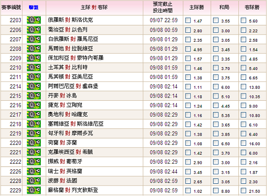Check home win 1.47 for match 2203
The width and height of the screenshot is (267, 196).
pyautogui.click(x=188, y=20)
